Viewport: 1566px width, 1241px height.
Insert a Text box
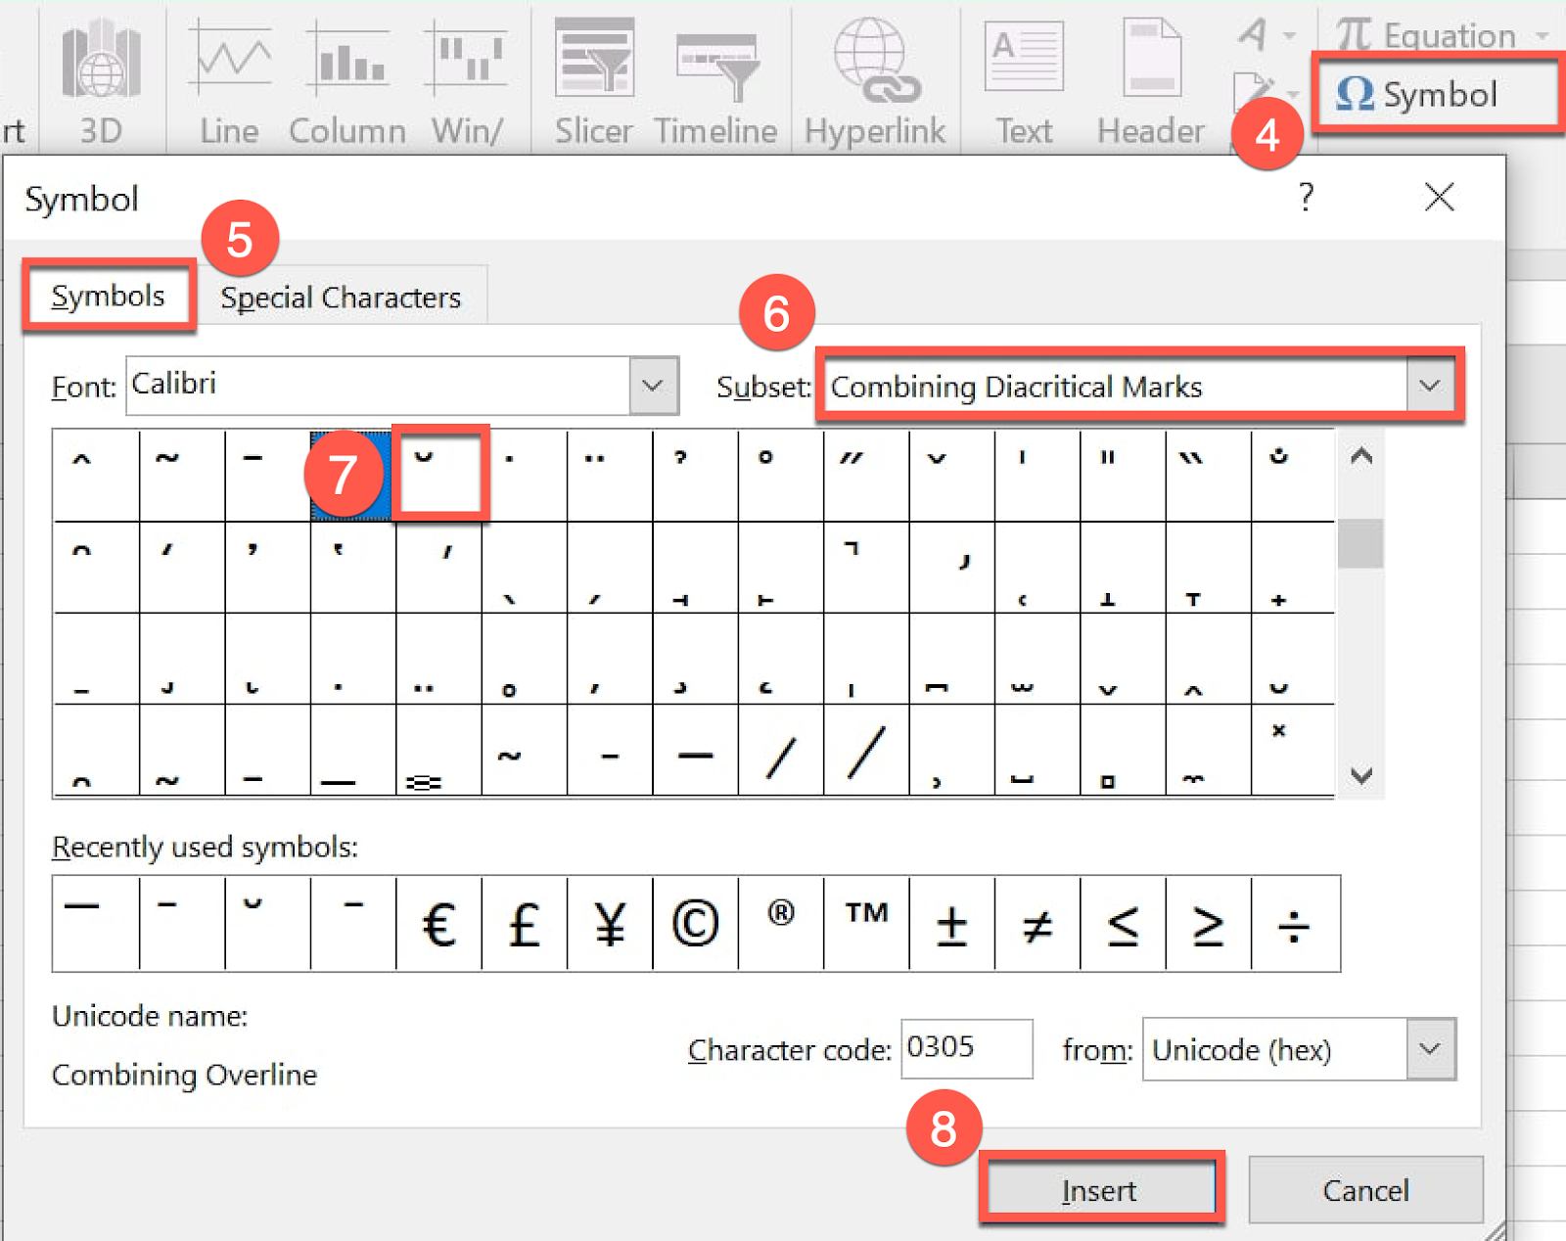[1024, 83]
